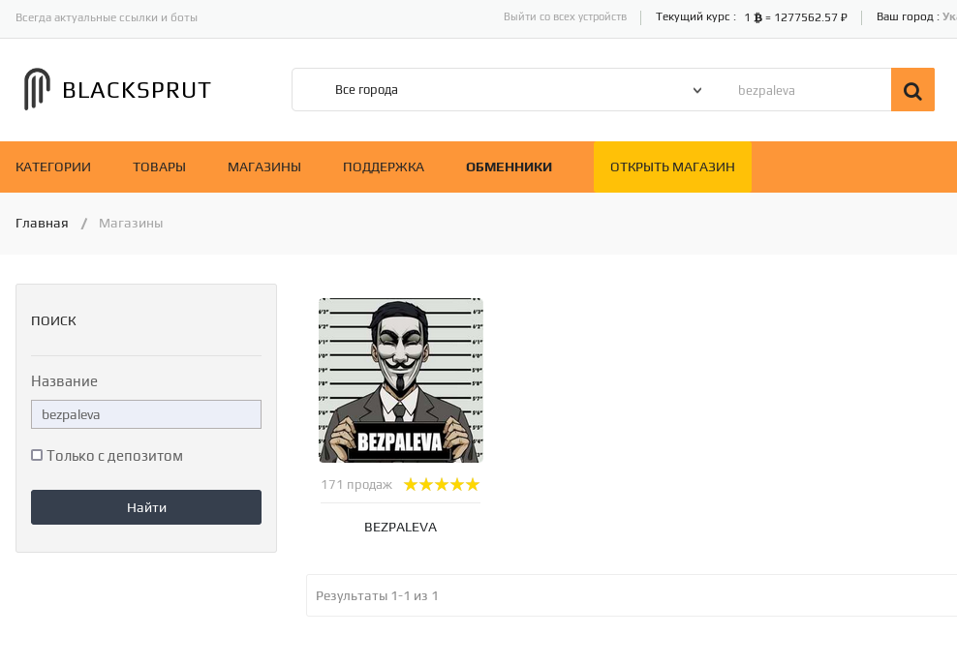The width and height of the screenshot is (957, 666).
Task: Open the ТОВАРЫ menu item
Action: coord(159,167)
